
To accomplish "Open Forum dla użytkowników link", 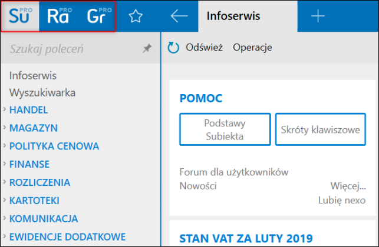I will pyautogui.click(x=233, y=172).
